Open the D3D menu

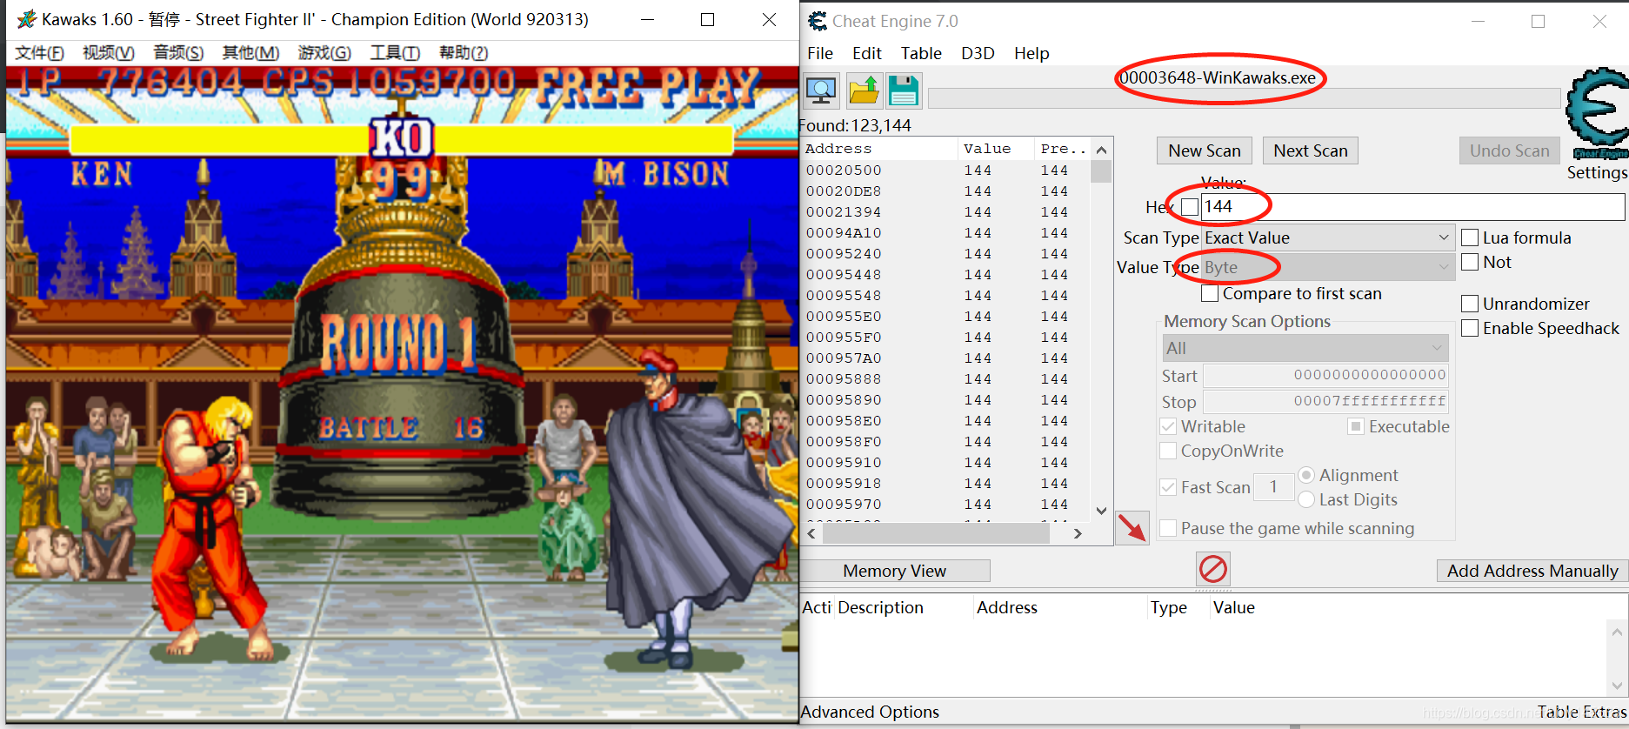(x=978, y=53)
